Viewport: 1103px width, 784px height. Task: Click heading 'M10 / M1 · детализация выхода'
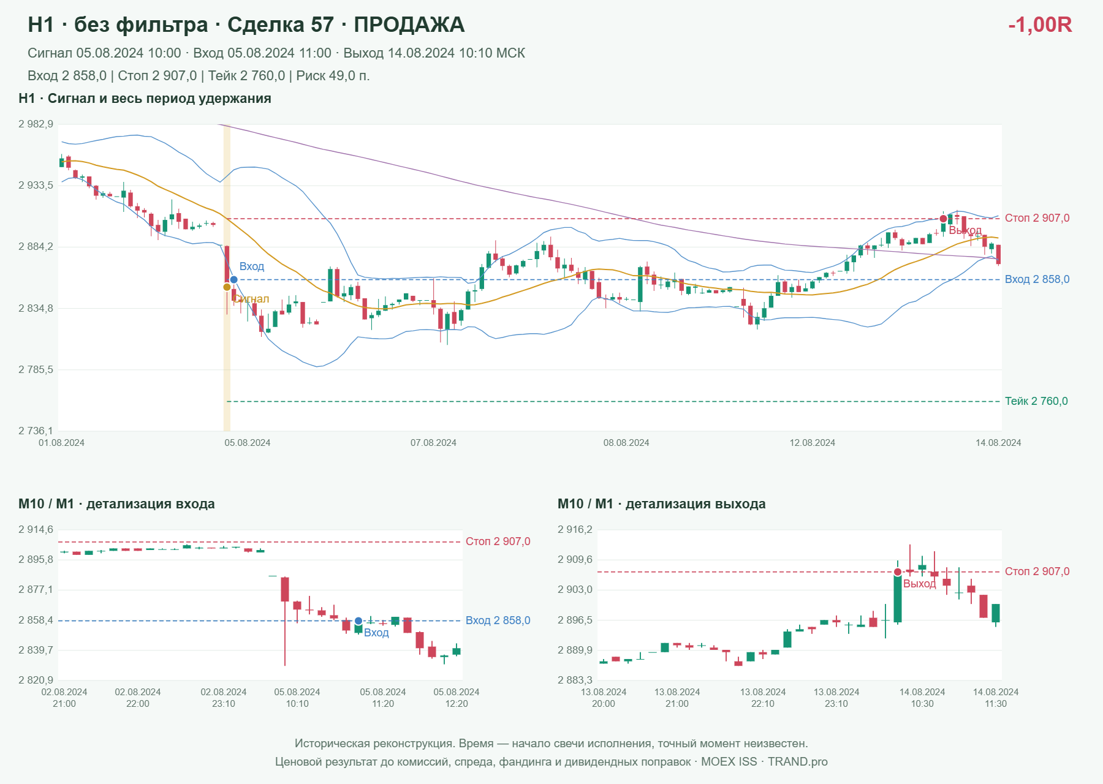tap(662, 504)
